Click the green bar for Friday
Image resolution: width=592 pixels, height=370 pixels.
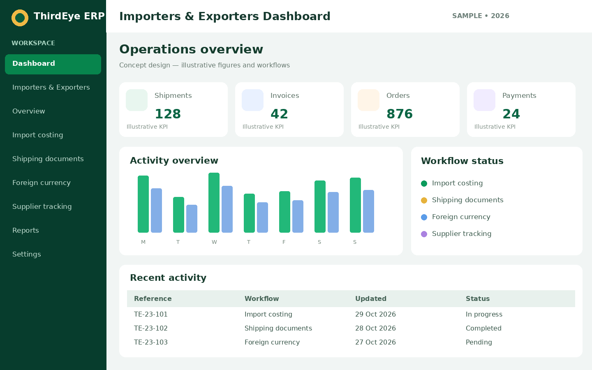click(x=284, y=212)
